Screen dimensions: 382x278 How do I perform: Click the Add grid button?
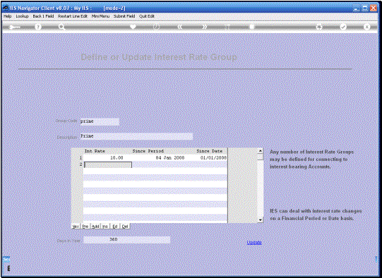[x=95, y=226]
